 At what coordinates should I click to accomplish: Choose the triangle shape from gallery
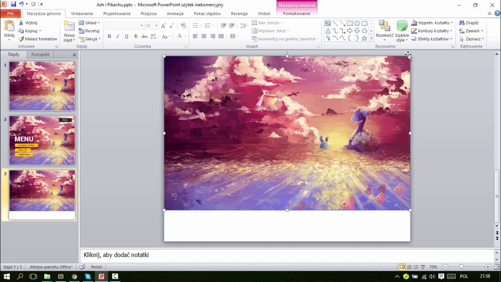(x=328, y=31)
